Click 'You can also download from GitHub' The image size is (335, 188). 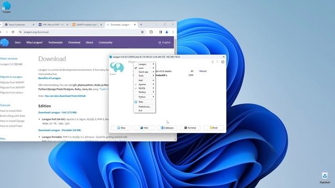coord(65,96)
